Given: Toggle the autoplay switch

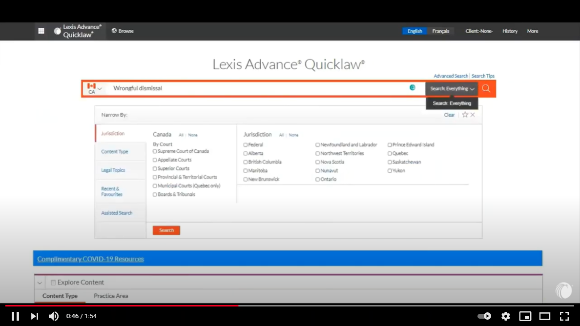Looking at the screenshot, I should click(484, 316).
